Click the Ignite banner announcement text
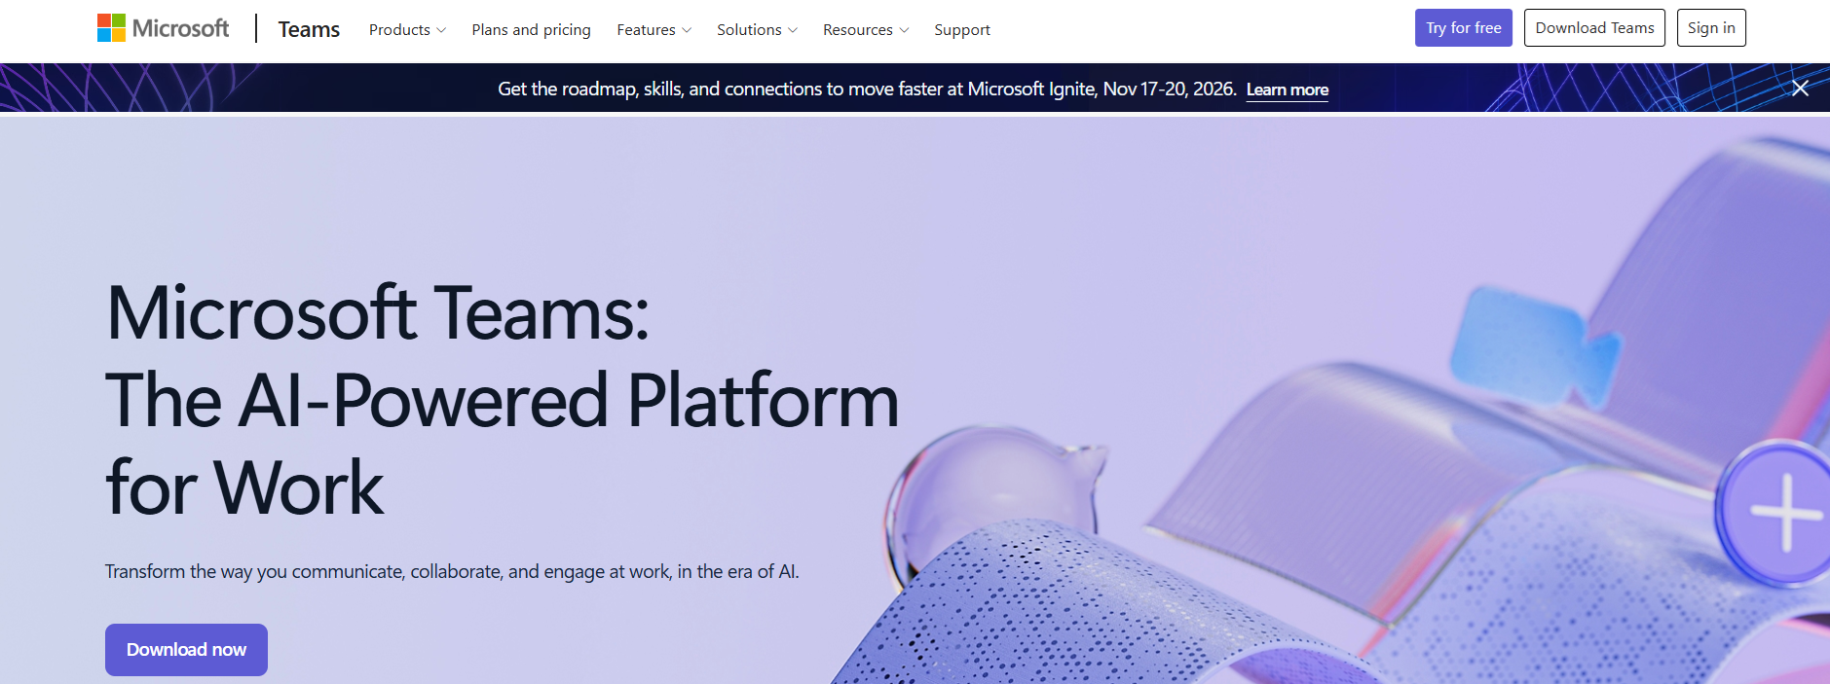Viewport: 1830px width, 684px height. [x=867, y=89]
